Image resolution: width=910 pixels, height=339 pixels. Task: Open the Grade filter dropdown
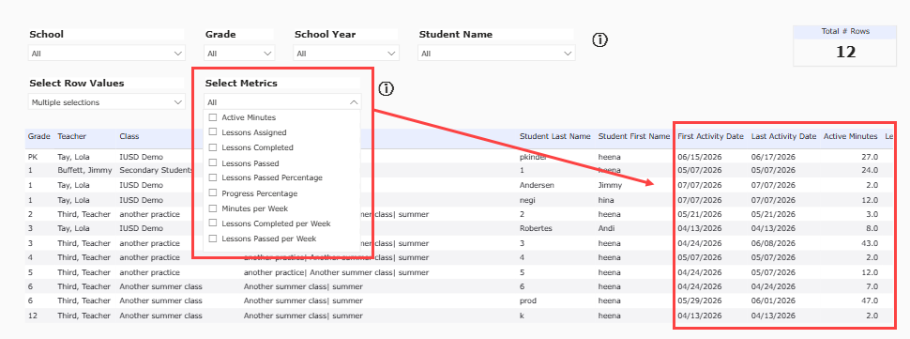point(239,54)
